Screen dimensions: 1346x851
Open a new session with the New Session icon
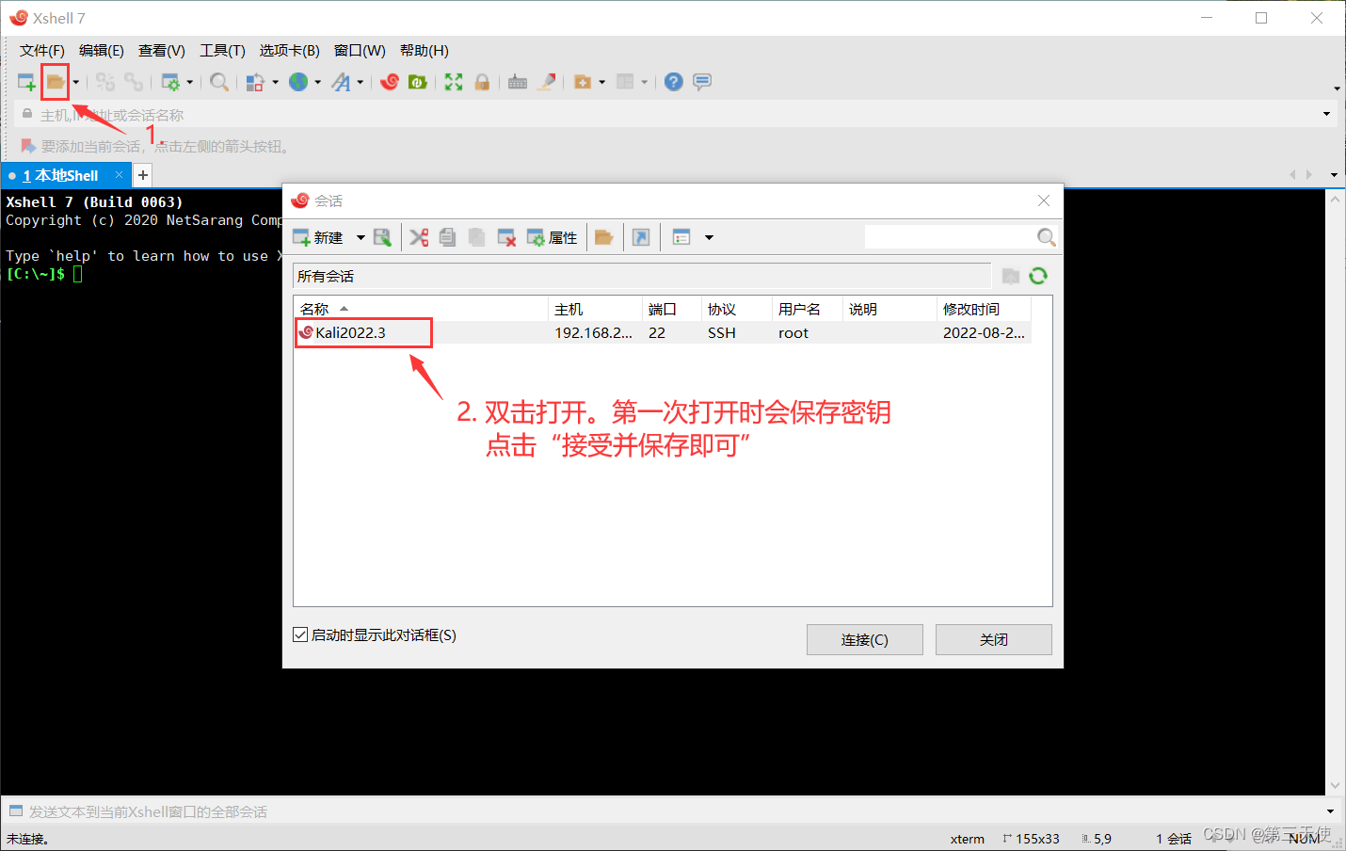click(x=25, y=82)
